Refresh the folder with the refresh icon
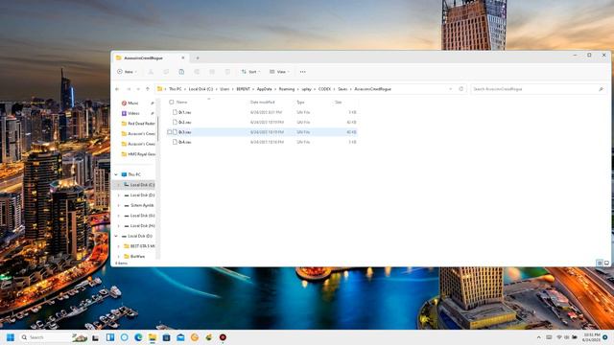 [460, 89]
